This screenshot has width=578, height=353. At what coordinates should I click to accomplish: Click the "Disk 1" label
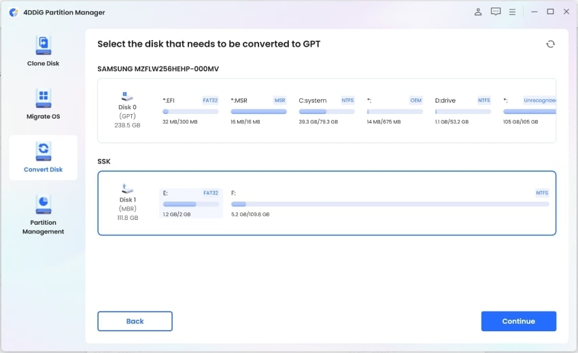[128, 200]
